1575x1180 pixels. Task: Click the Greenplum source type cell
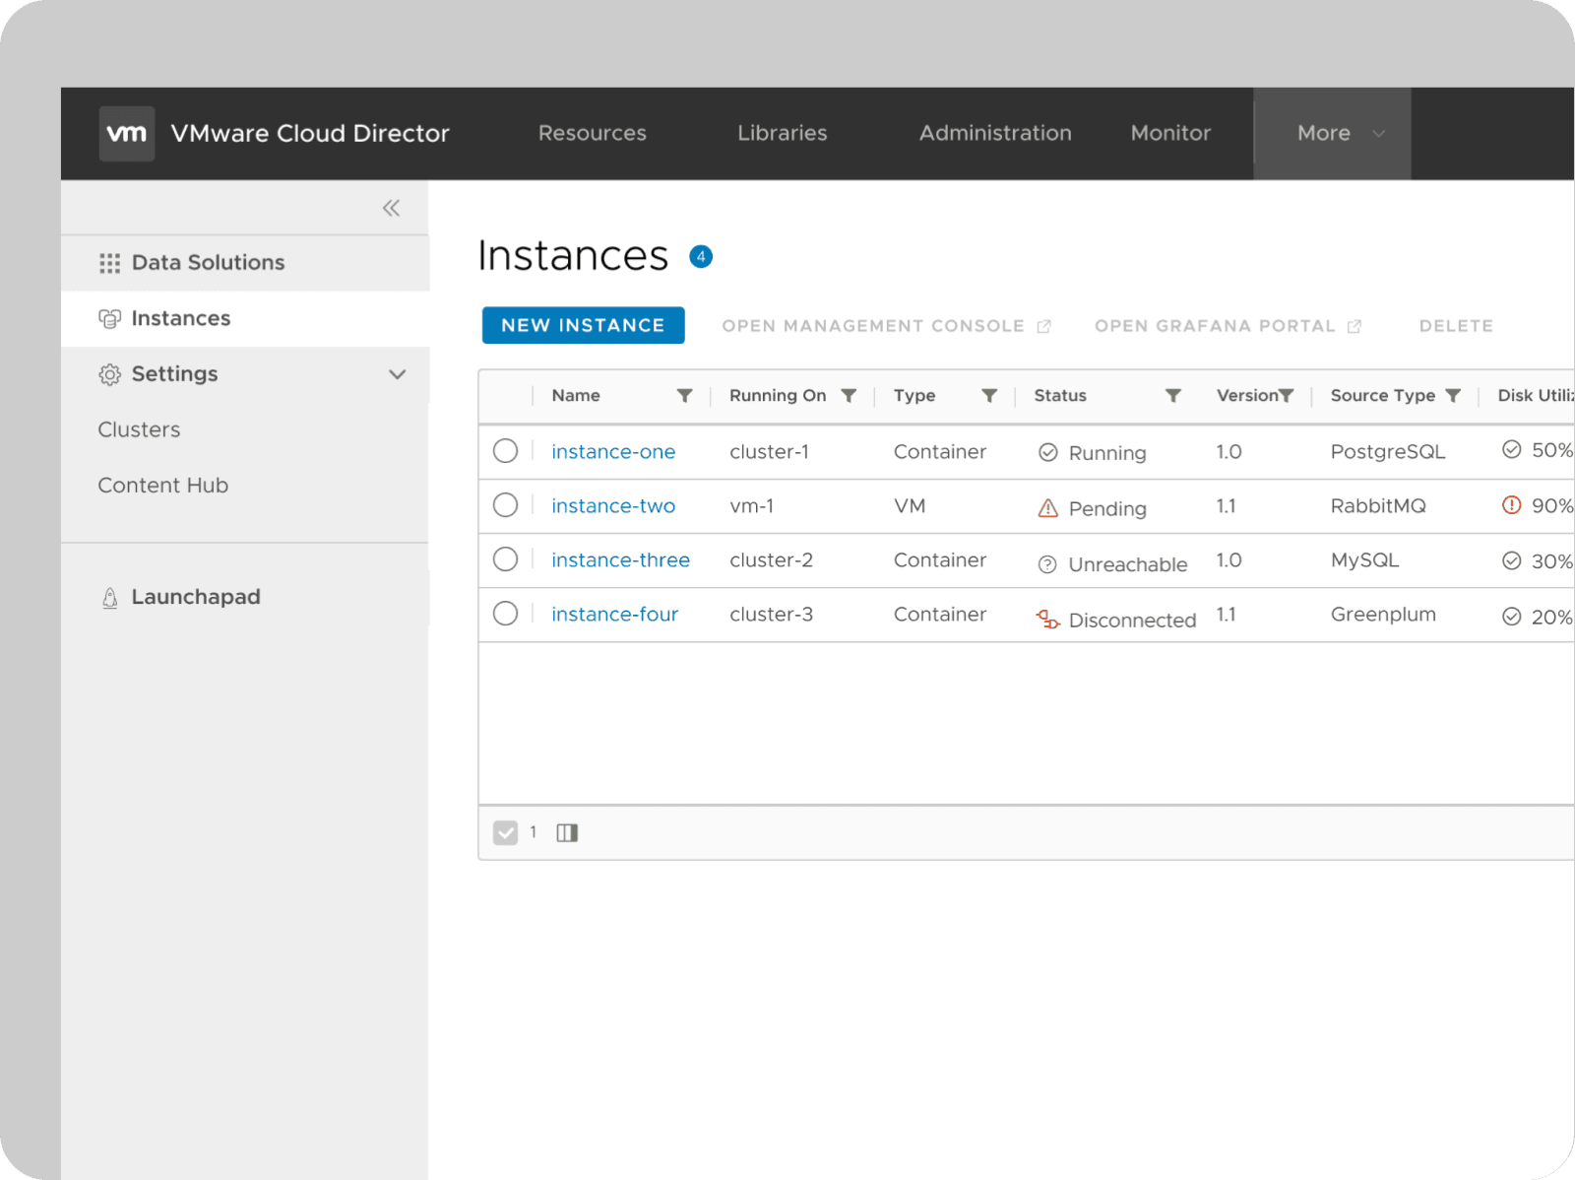(1383, 615)
